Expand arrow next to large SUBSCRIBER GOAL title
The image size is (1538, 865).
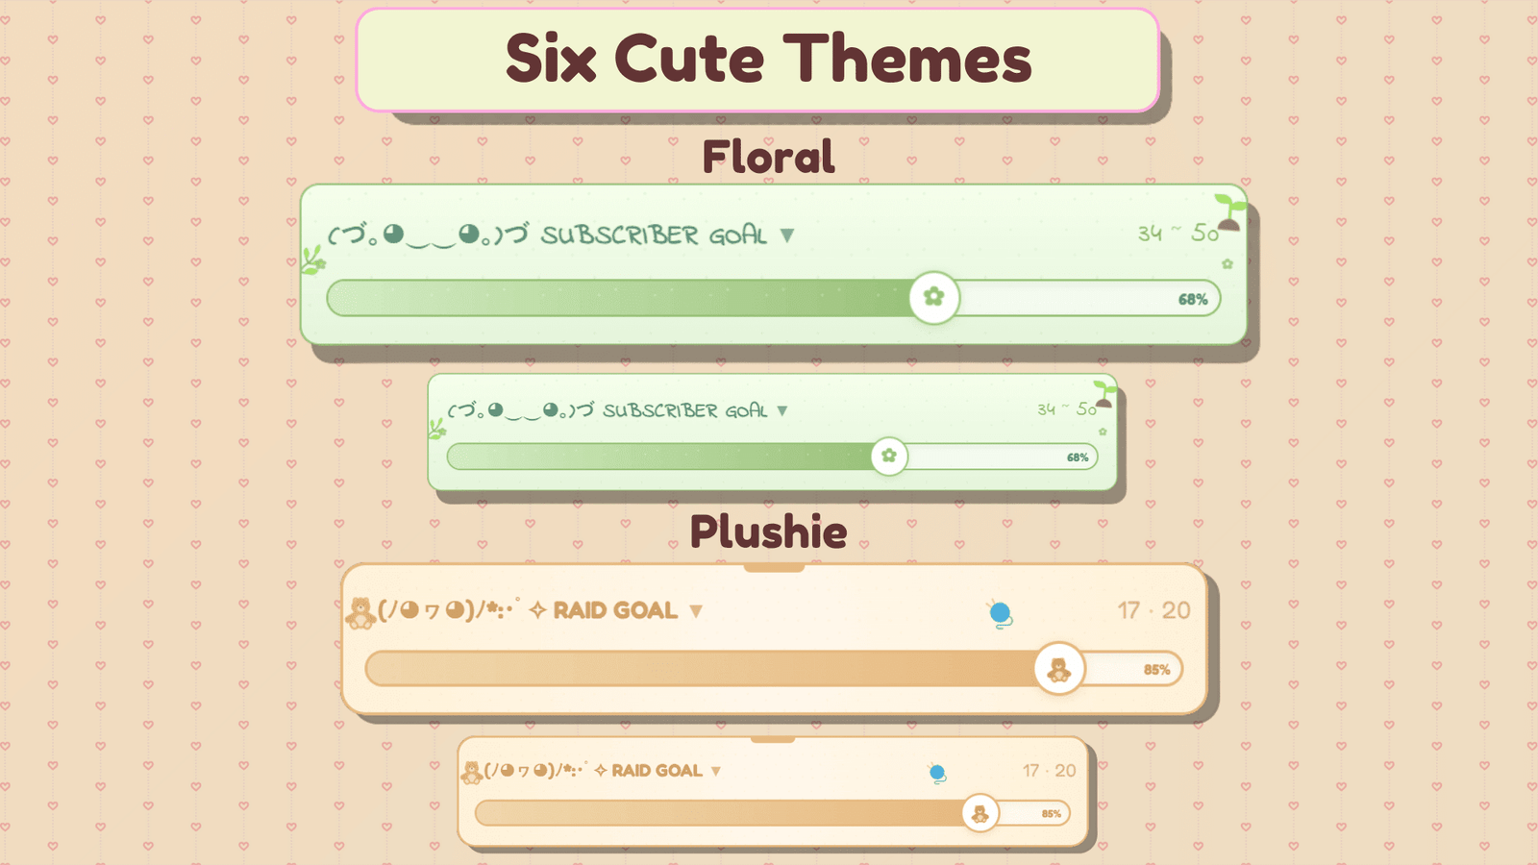(787, 235)
